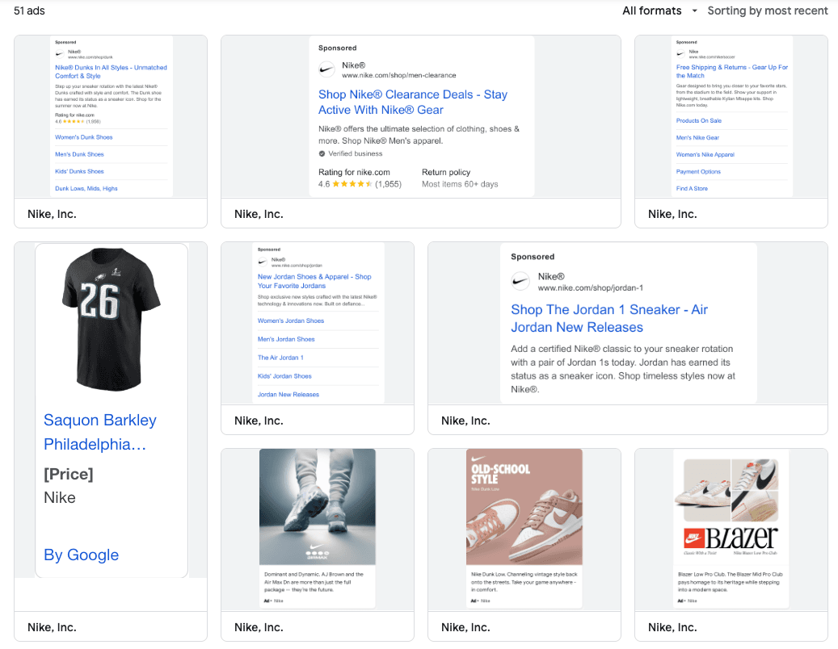Click the 51 ads count text
The image size is (838, 649).
pyautogui.click(x=29, y=10)
